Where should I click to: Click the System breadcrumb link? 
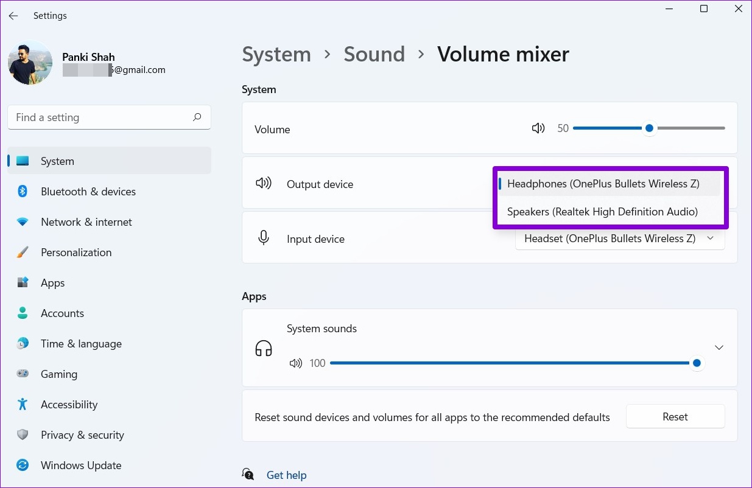[x=276, y=54]
